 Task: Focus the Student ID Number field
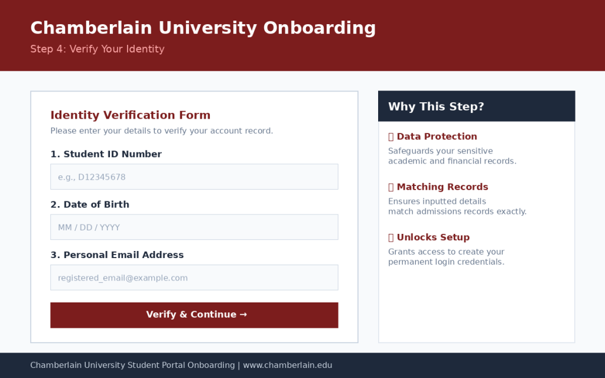[194, 177]
